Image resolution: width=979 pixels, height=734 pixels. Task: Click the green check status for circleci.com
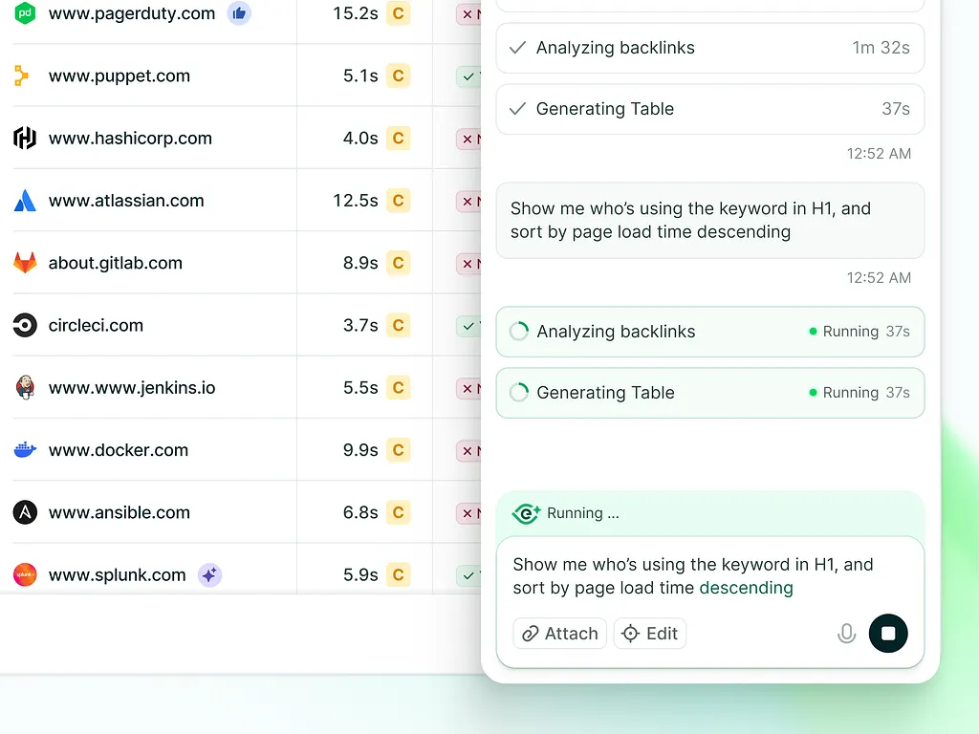tap(468, 326)
